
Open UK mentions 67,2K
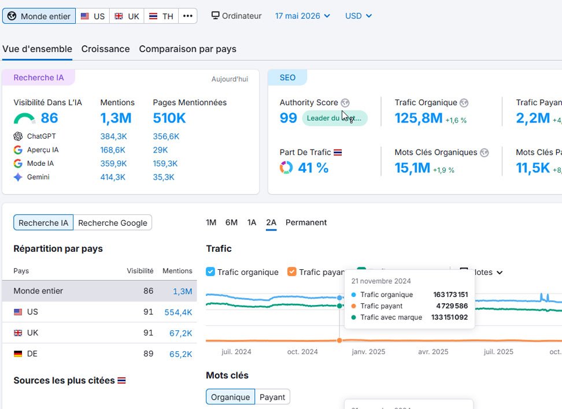(x=180, y=333)
